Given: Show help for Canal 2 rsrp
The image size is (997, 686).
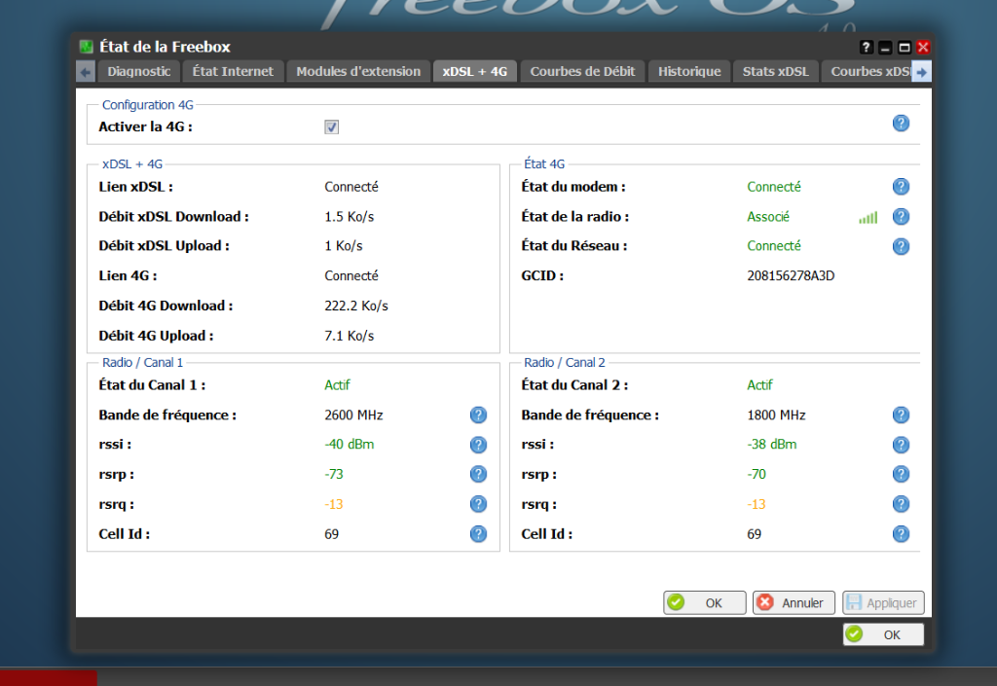Looking at the screenshot, I should click(x=901, y=475).
